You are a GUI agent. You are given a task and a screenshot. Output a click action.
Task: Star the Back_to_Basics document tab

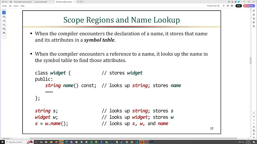point(57,2)
